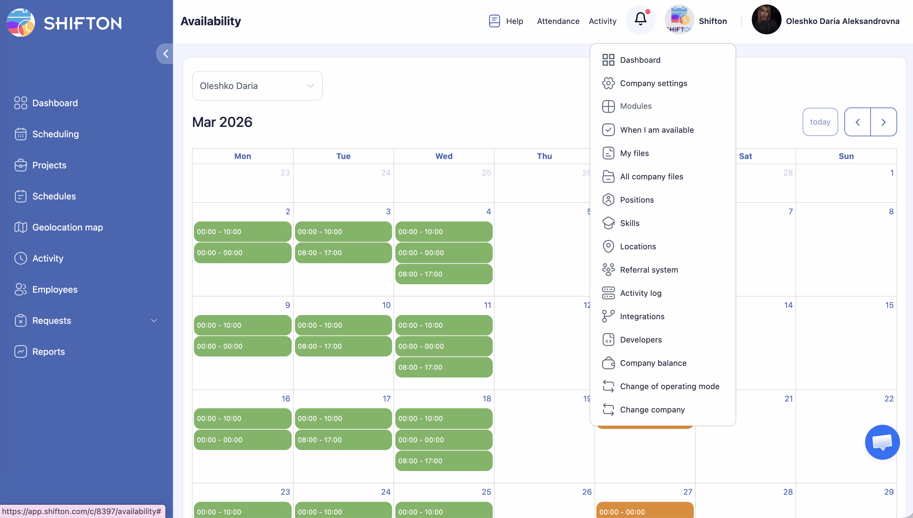The image size is (913, 518).
Task: Open Activity log from the menu
Action: point(641,293)
